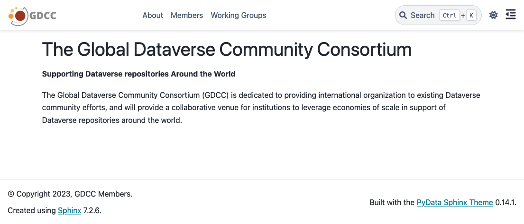Click the Sphinx version number 7.2.6
Viewport: 524px width, 224px height.
tap(92, 210)
